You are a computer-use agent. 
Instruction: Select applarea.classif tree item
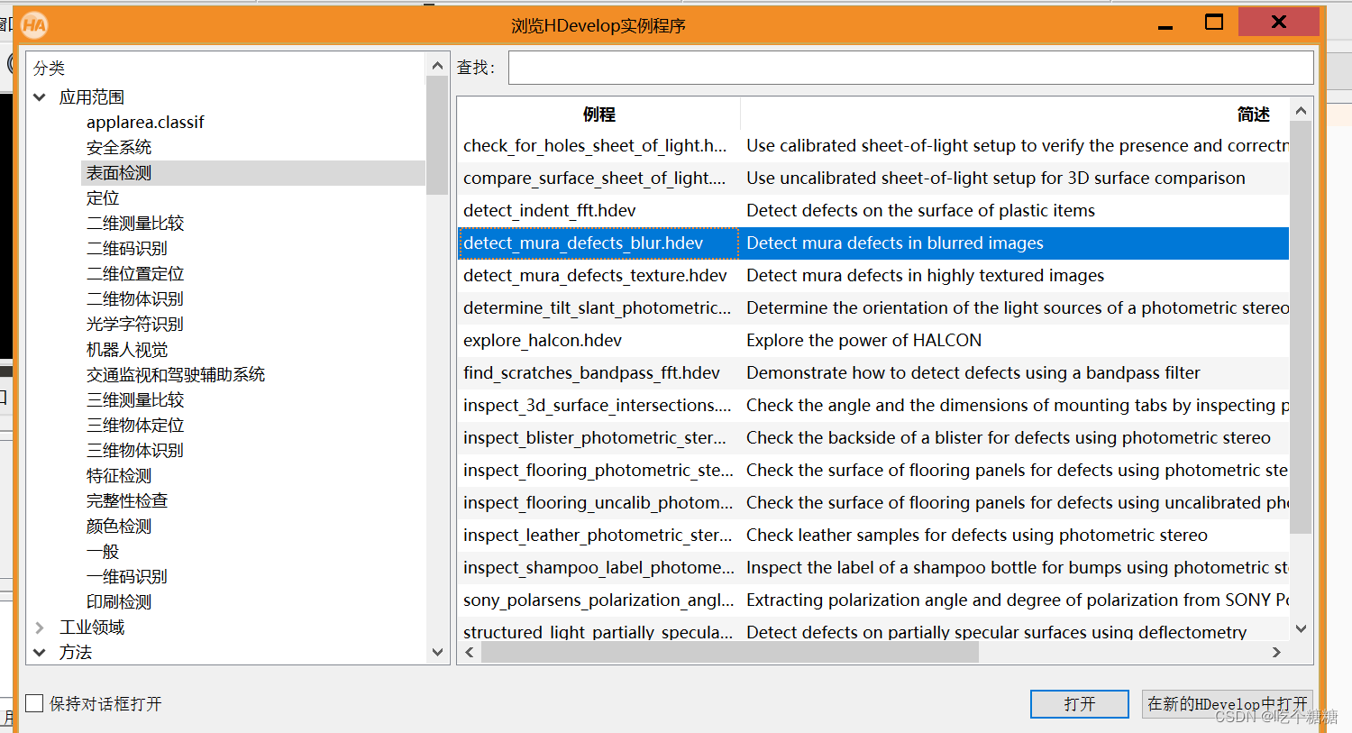click(x=145, y=123)
